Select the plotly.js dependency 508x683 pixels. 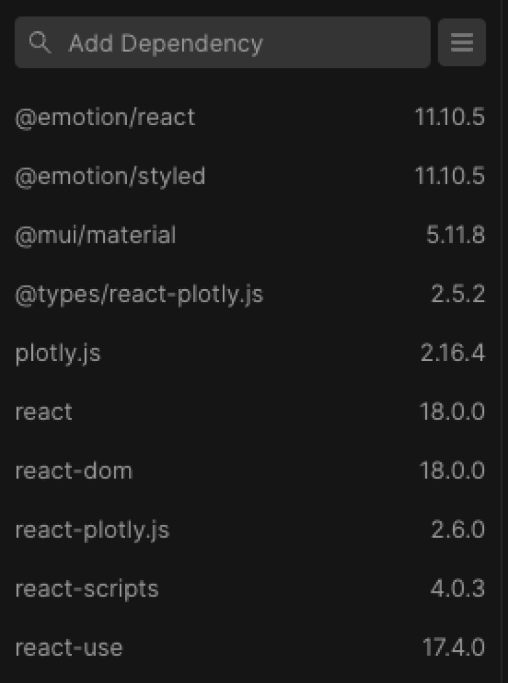[x=58, y=353]
